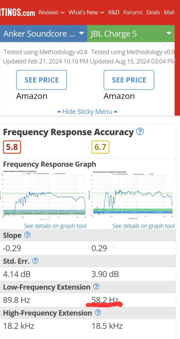Click See Price for JBL Charge 5
Screen dimensions: 180x339
tap(129, 80)
